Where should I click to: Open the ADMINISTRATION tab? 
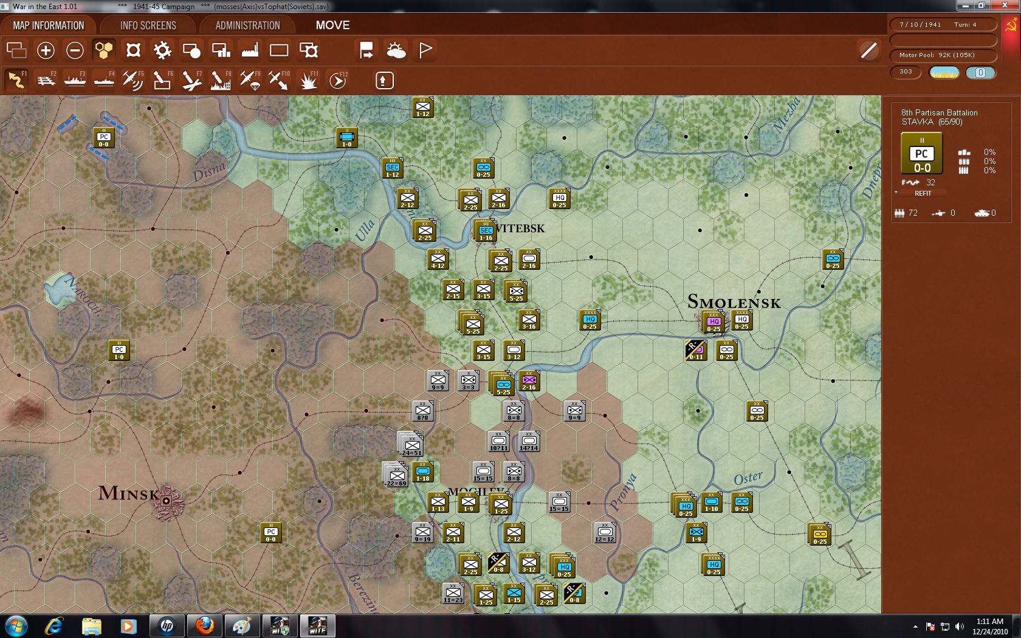coord(247,26)
